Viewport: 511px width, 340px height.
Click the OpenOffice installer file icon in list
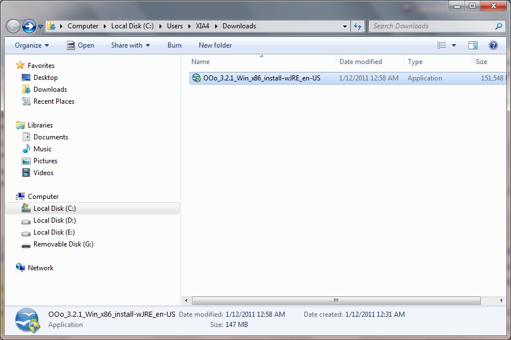196,78
